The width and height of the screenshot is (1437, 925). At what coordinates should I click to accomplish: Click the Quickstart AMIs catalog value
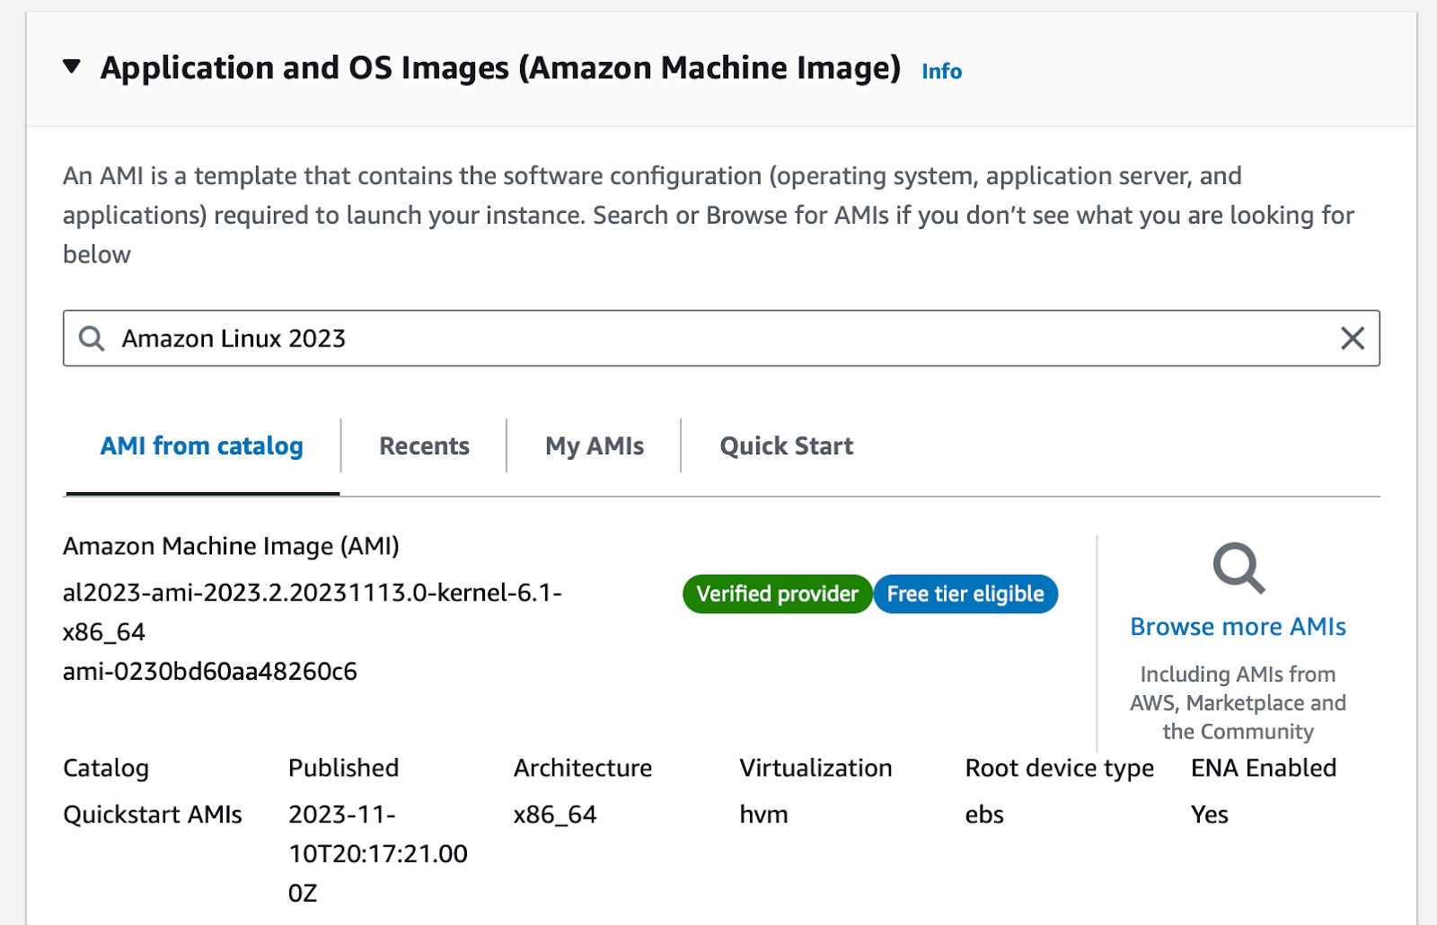pyautogui.click(x=153, y=815)
